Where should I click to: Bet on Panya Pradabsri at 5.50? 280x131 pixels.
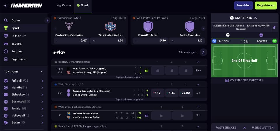[x=150, y=40]
